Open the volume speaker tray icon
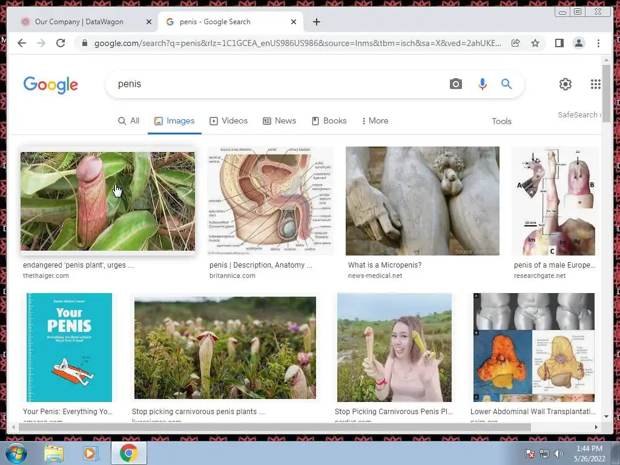 tap(558, 453)
